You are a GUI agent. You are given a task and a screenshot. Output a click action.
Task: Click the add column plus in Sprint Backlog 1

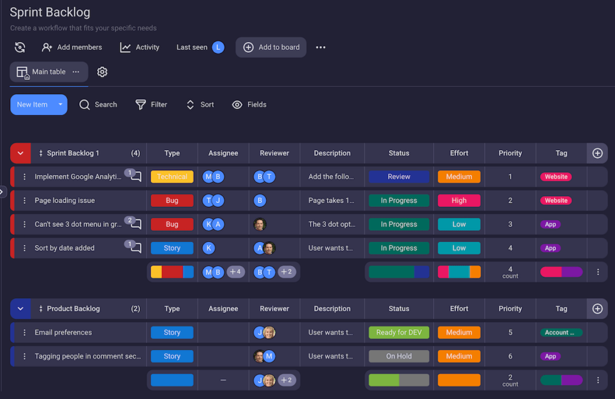[x=597, y=153]
